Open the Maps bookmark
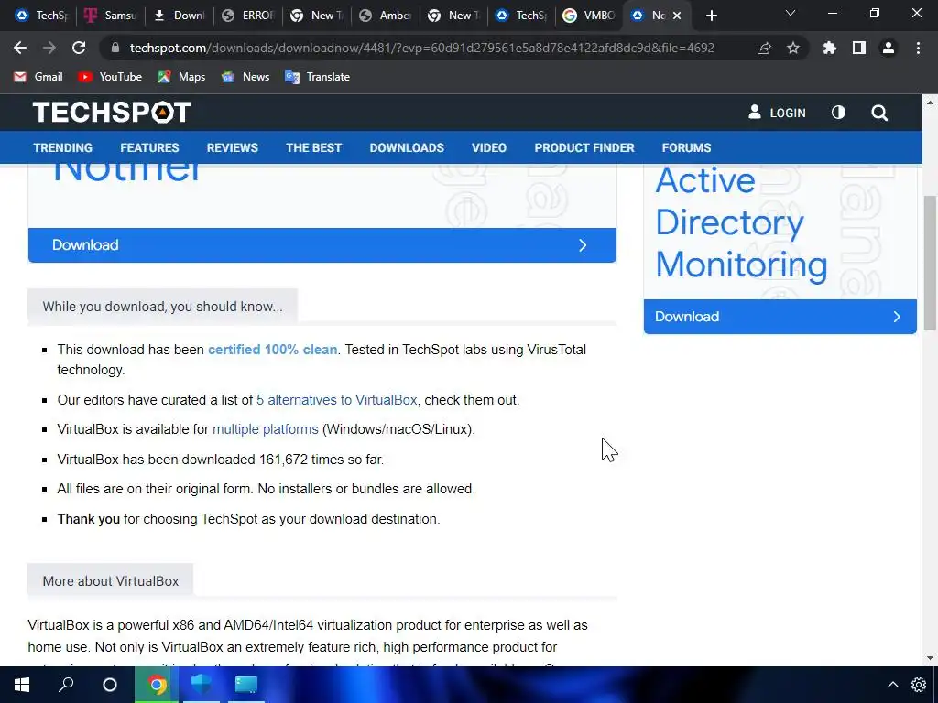This screenshot has height=703, width=938. point(181,77)
